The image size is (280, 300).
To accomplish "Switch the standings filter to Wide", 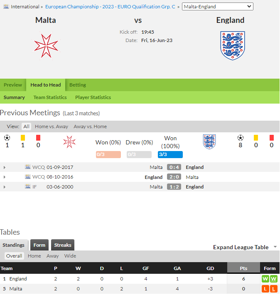I will [70, 256].
